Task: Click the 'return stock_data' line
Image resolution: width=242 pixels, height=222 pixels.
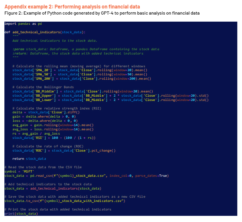Action: point(29,159)
